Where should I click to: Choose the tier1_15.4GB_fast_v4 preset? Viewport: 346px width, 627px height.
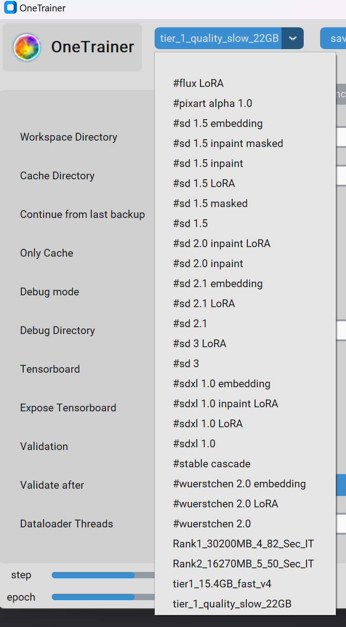(x=222, y=584)
